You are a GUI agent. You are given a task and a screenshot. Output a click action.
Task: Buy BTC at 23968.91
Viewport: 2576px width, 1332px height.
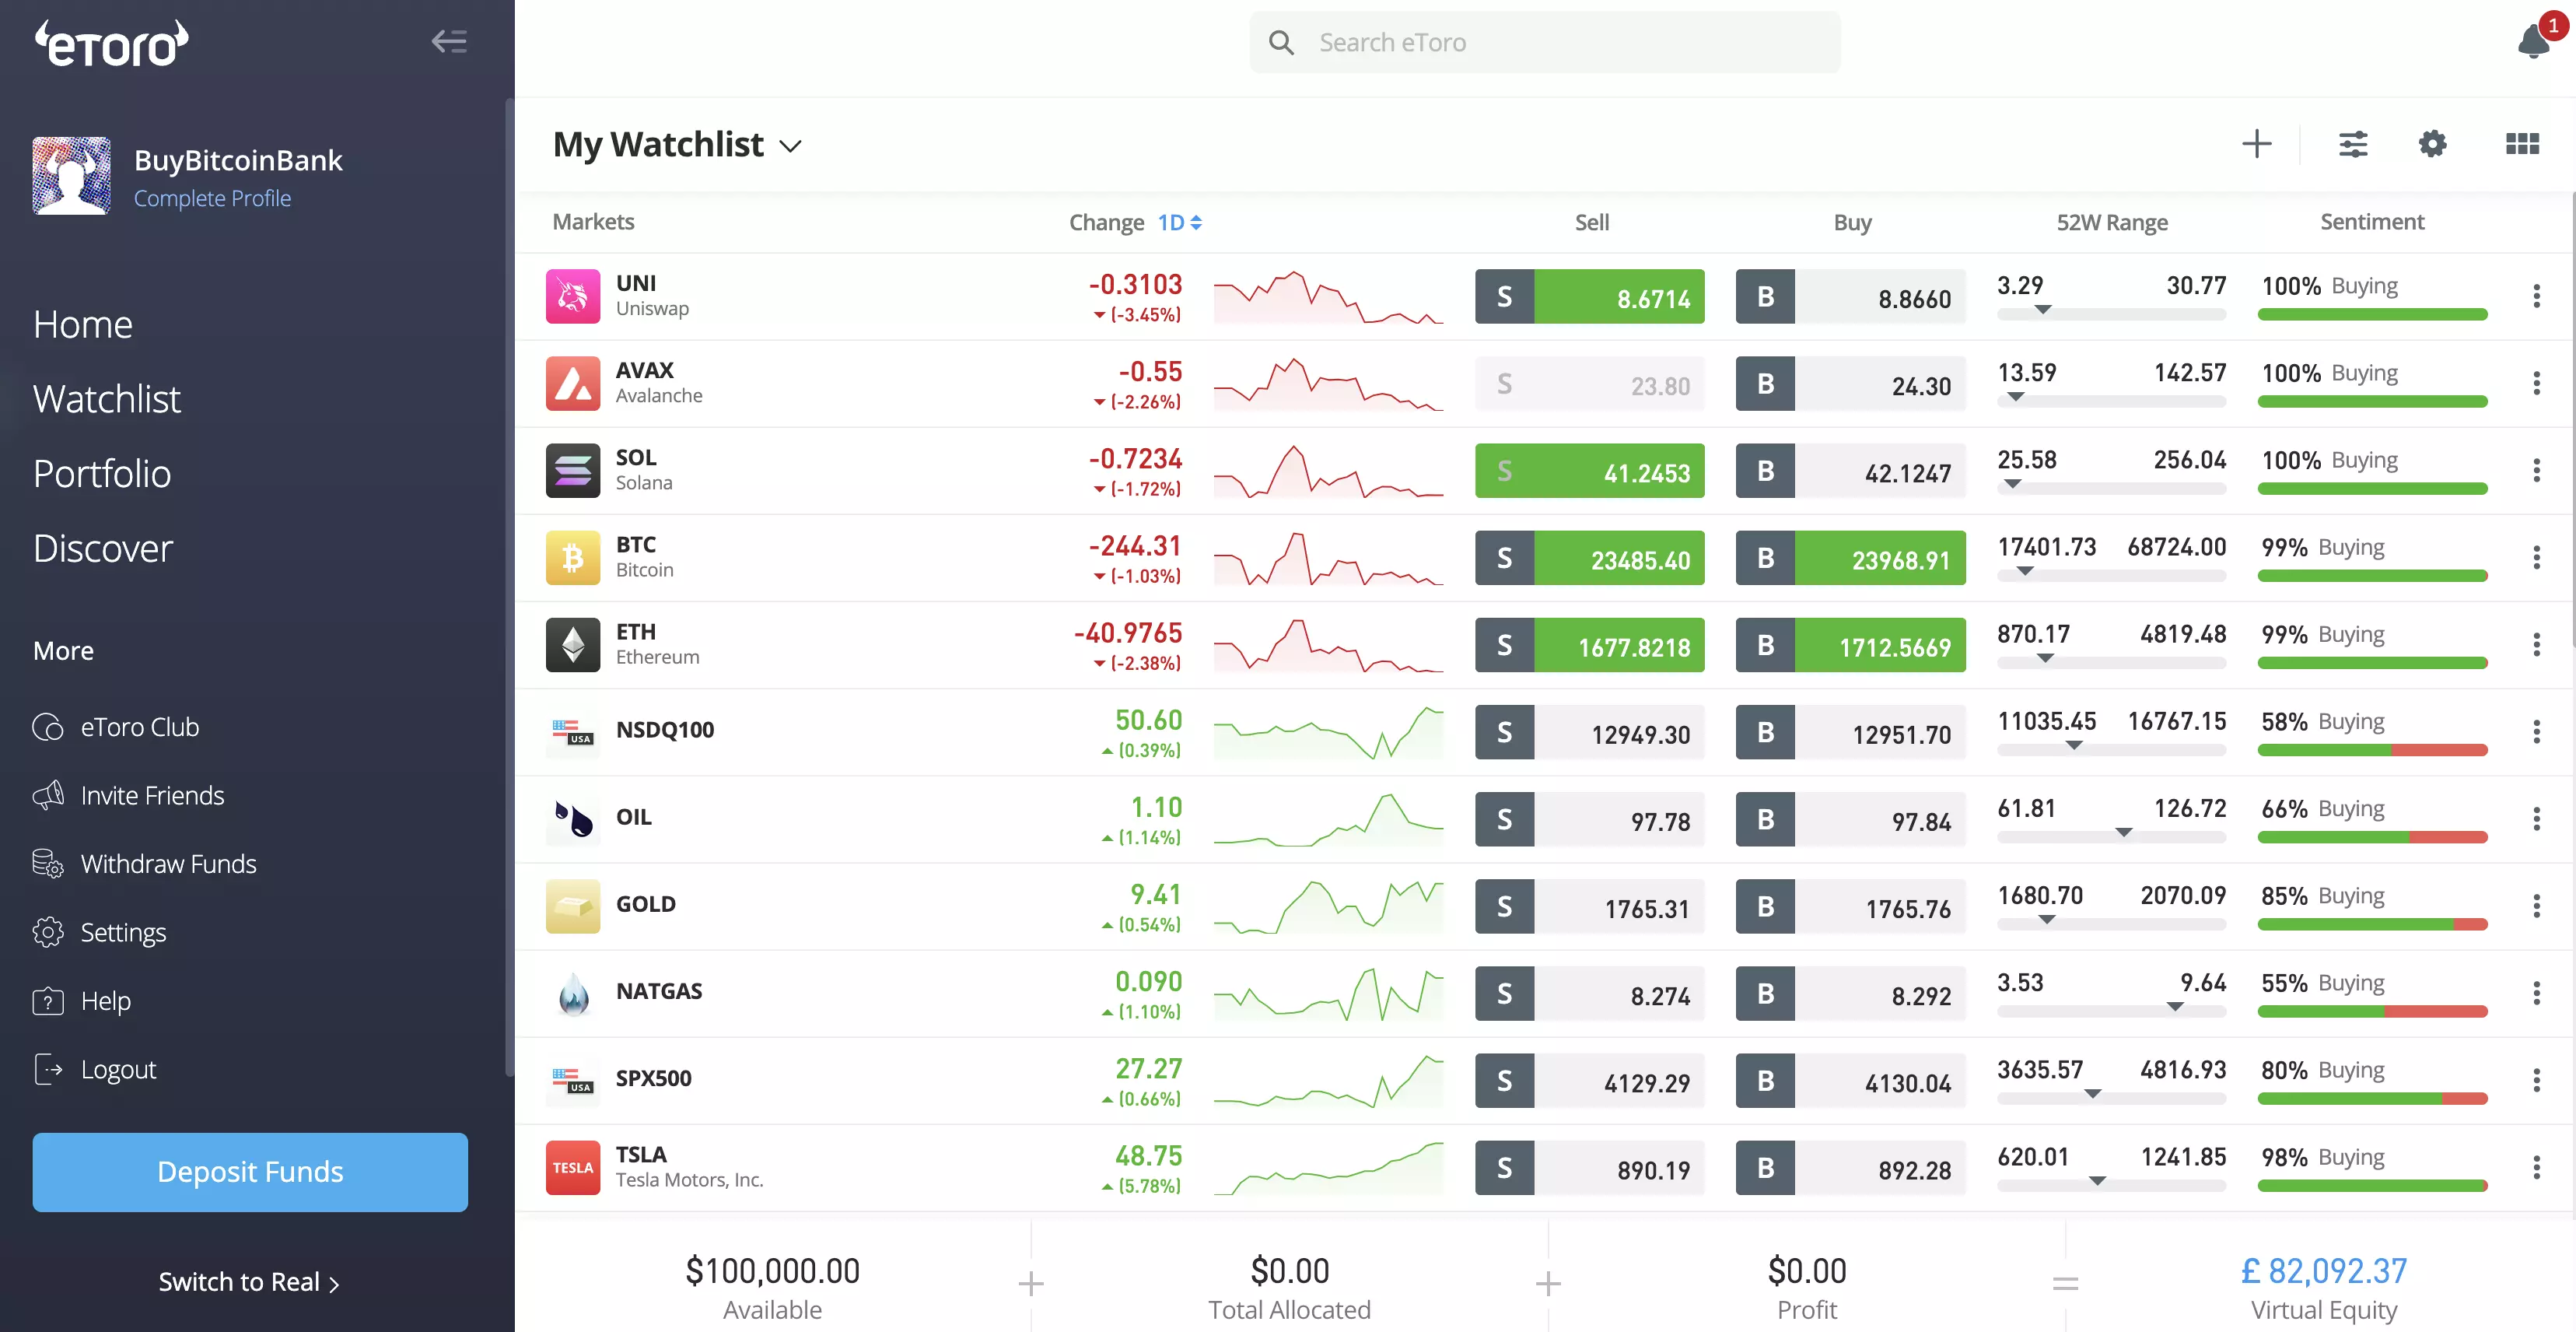click(x=1850, y=557)
